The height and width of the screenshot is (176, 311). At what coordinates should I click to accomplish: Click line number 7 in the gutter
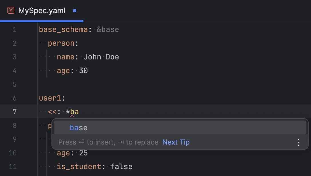coord(15,112)
